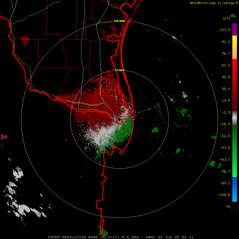The width and height of the screenshot is (239, 239).
Task: Click the -78.7 value on velocity scale
Action: [225, 172]
